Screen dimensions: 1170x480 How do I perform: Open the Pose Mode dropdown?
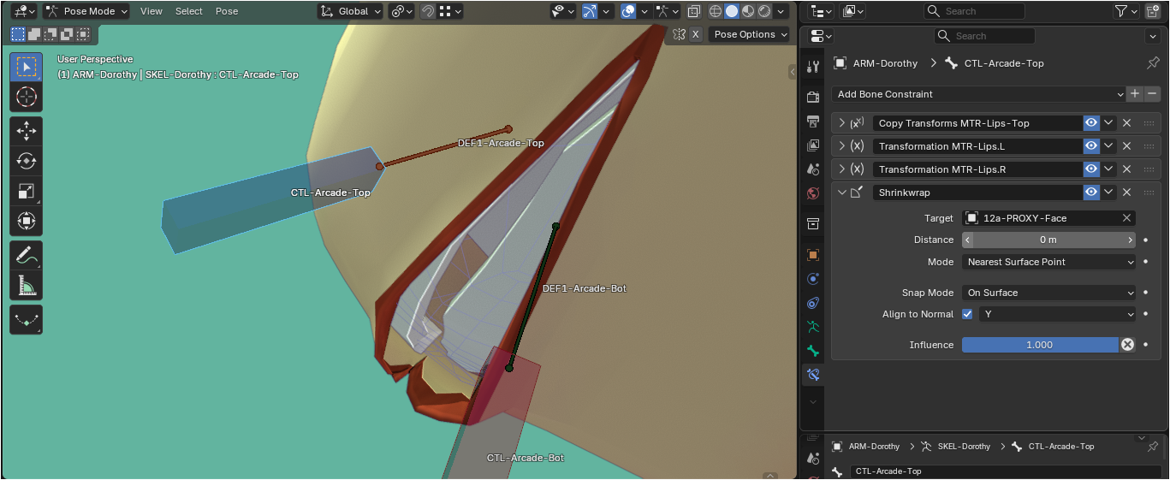86,11
